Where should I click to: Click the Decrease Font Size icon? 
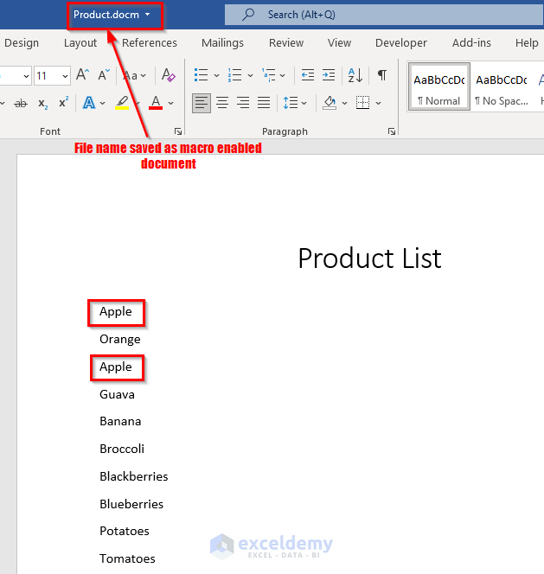coord(104,75)
